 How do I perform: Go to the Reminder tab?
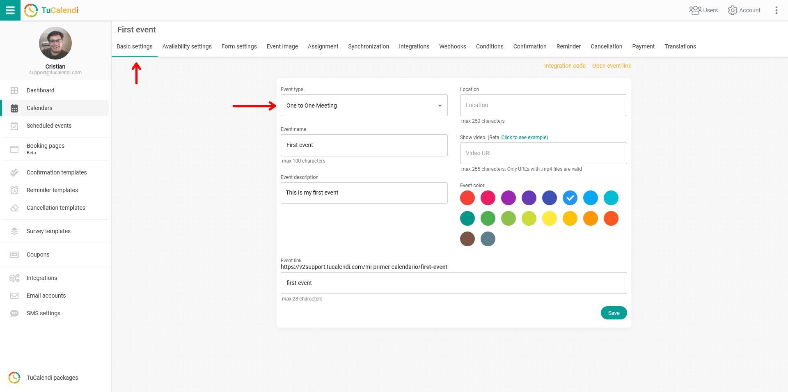568,46
